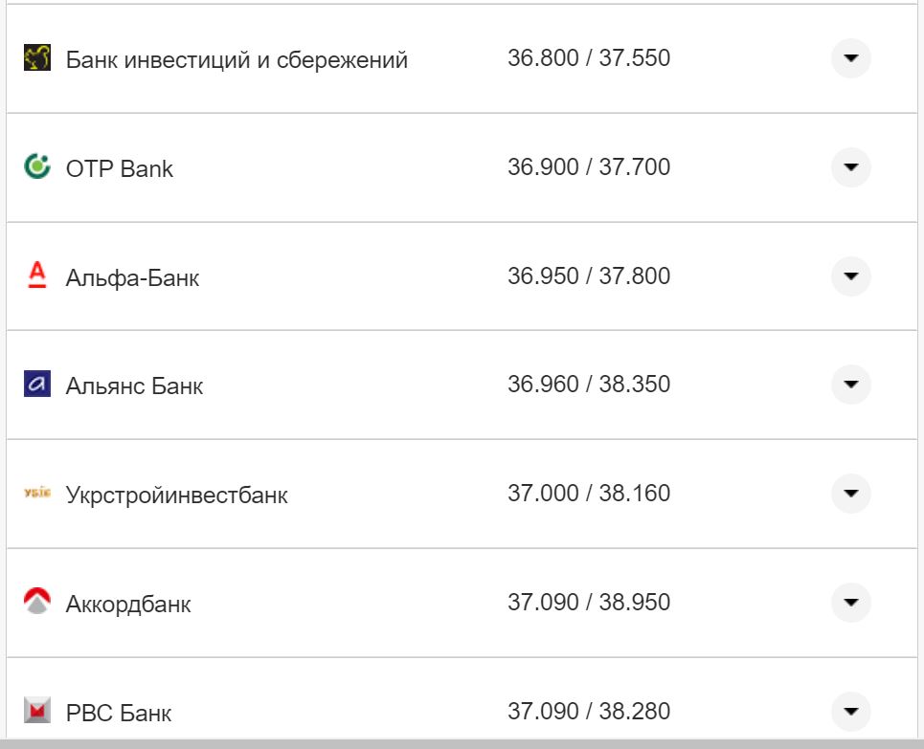Screen dimensions: 924x749
Task: Click the 36.960 / 38.350 rate
Action: [x=588, y=385]
